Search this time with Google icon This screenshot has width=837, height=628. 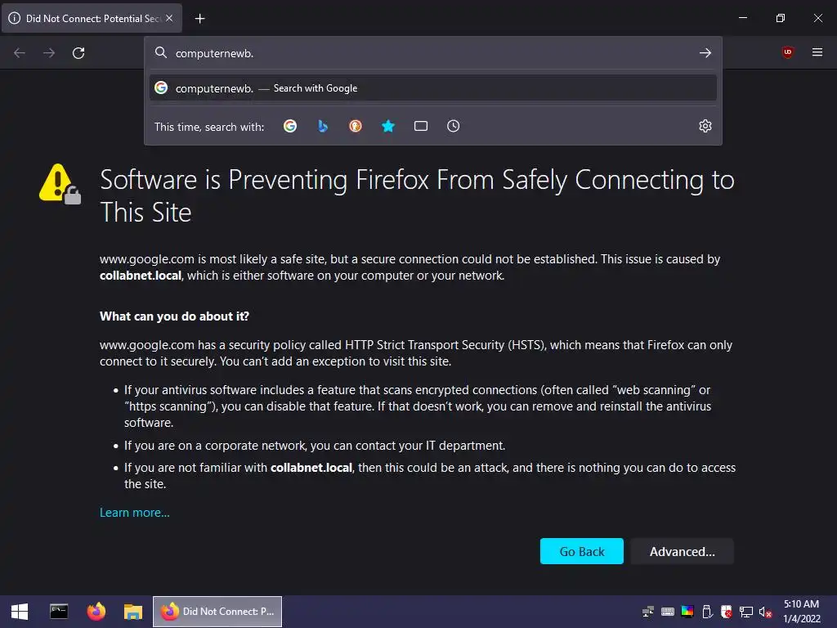290,126
